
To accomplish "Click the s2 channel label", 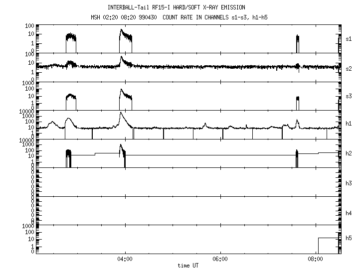I will coord(349,68).
